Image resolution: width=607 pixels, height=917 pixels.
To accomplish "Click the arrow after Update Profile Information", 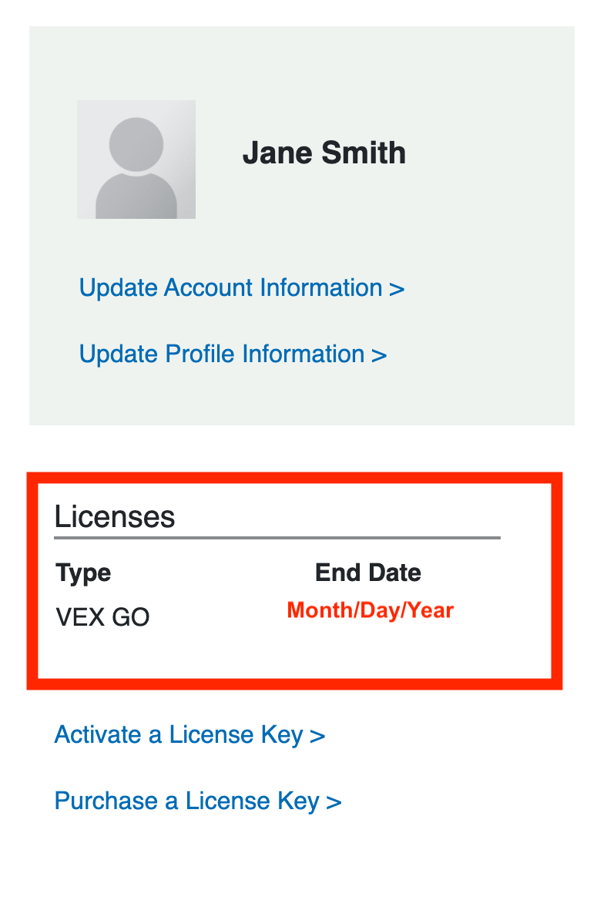I will tap(380, 355).
